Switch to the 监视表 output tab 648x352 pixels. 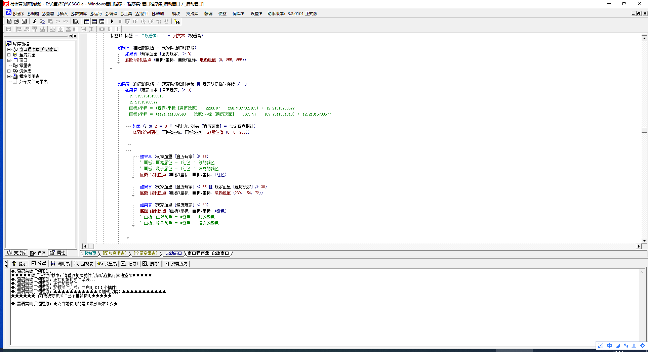click(x=84, y=264)
